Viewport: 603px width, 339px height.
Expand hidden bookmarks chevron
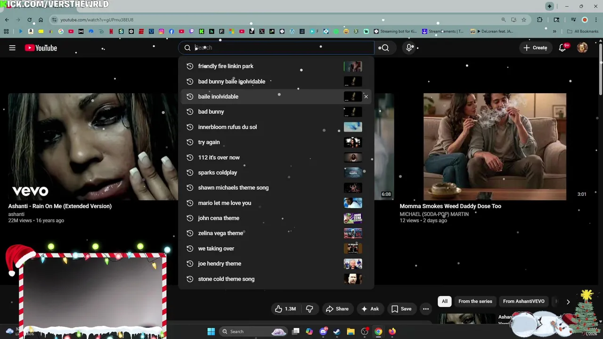coord(554,32)
